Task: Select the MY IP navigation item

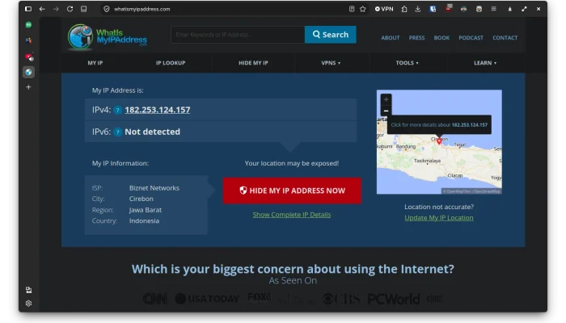Action: 95,63
